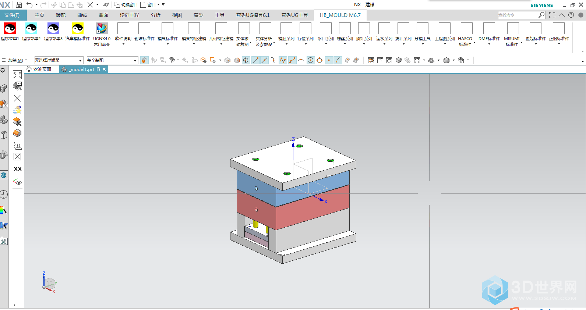
Task: Toggle the snap intersection option
Action: click(x=301, y=60)
